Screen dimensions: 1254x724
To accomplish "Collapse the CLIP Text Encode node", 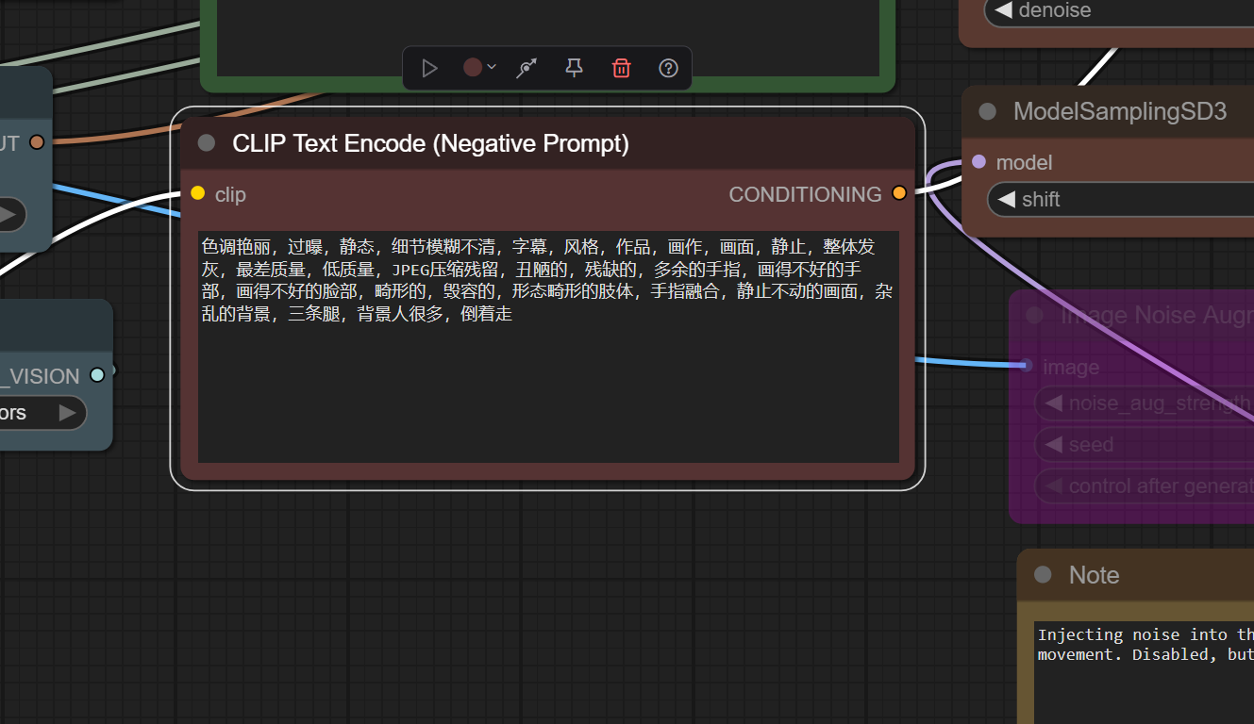I will tap(207, 143).
